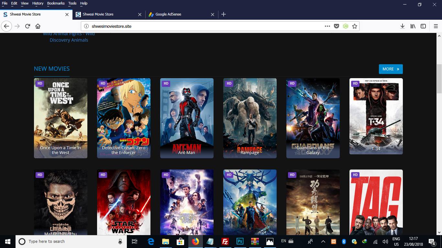Image resolution: width=442 pixels, height=248 pixels.
Task: Open File Explorer from the taskbar
Action: pos(165,242)
